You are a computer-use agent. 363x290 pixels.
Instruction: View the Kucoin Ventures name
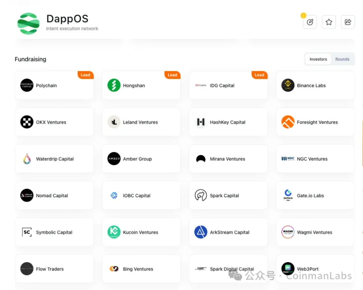140,233
